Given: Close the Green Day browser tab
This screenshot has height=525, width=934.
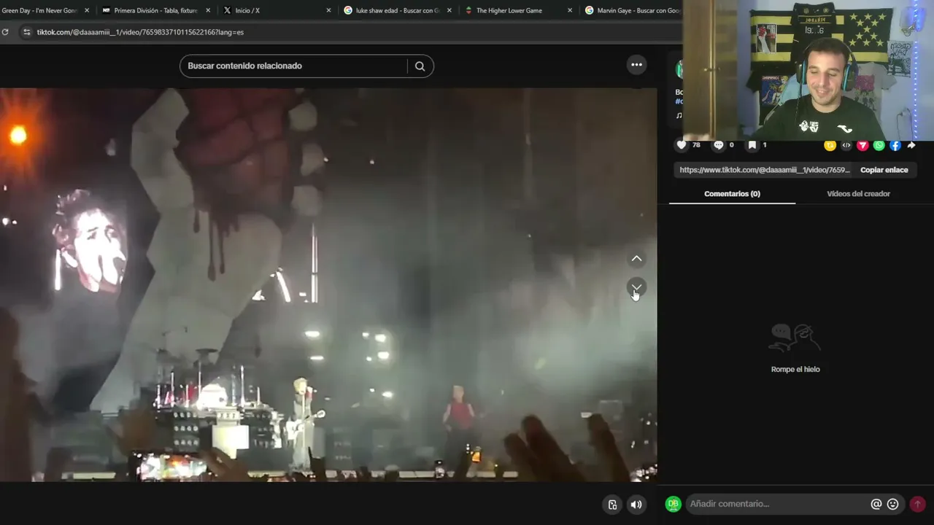Looking at the screenshot, I should [87, 11].
